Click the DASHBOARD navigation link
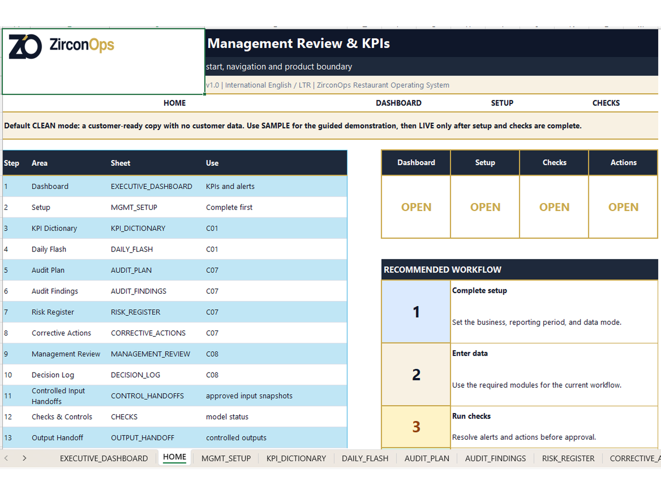This screenshot has height=496, width=661. tap(398, 103)
